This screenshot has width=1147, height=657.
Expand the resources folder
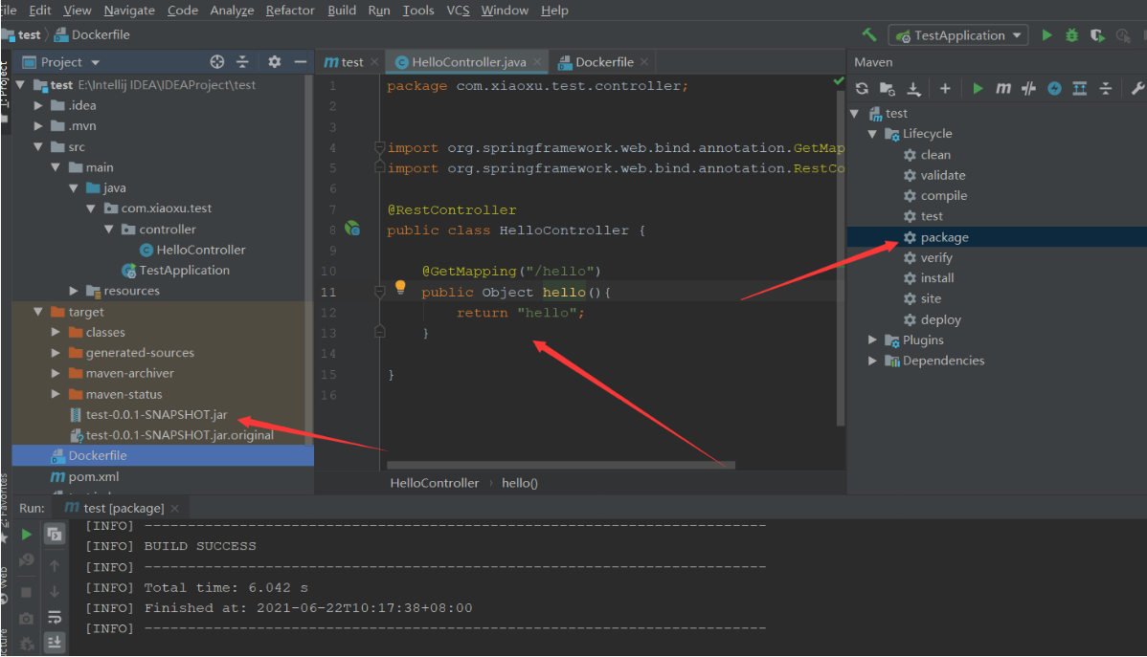click(x=73, y=291)
